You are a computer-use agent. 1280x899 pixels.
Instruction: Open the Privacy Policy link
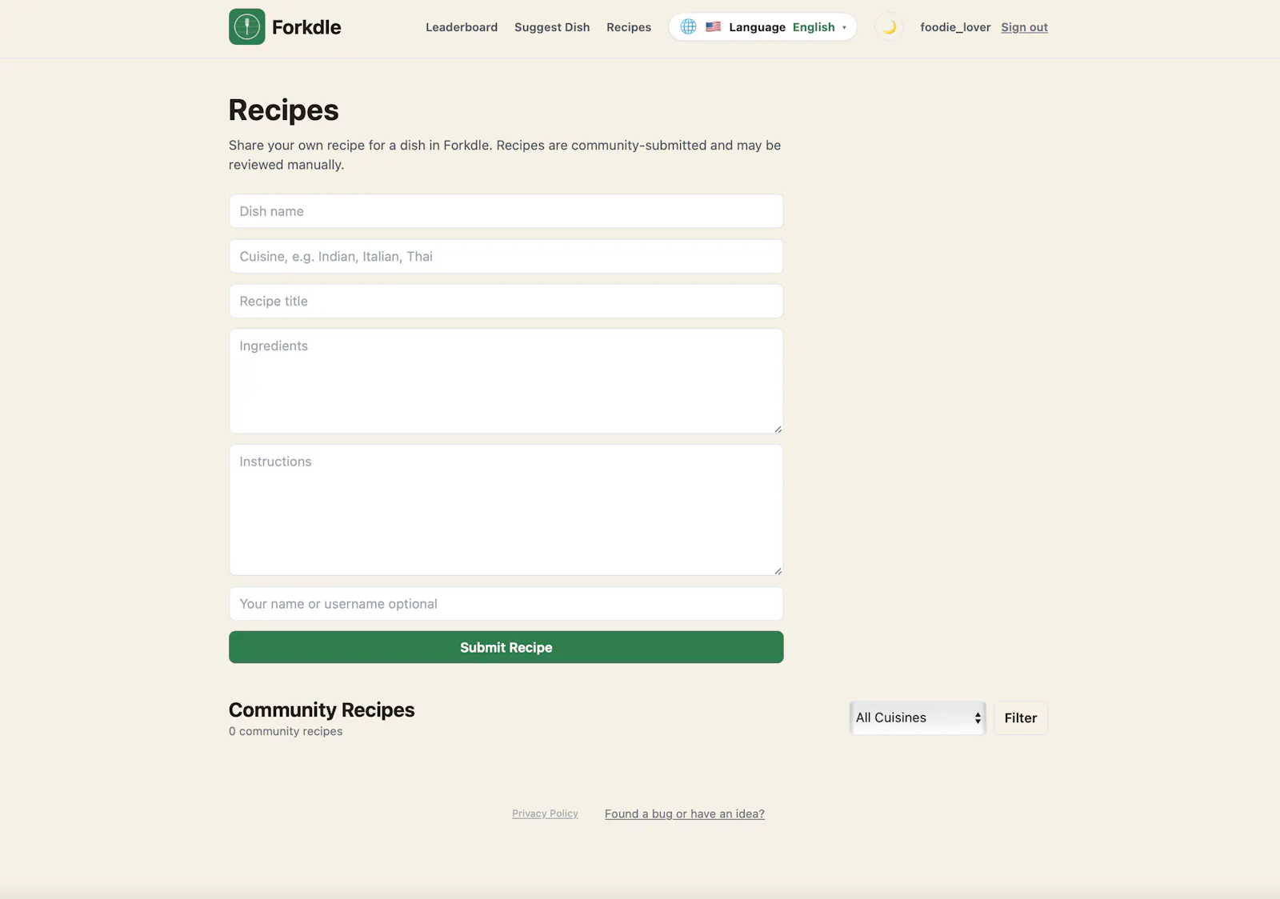pos(545,813)
